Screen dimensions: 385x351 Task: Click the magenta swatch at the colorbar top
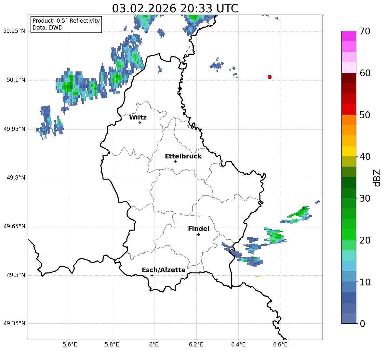click(x=349, y=36)
